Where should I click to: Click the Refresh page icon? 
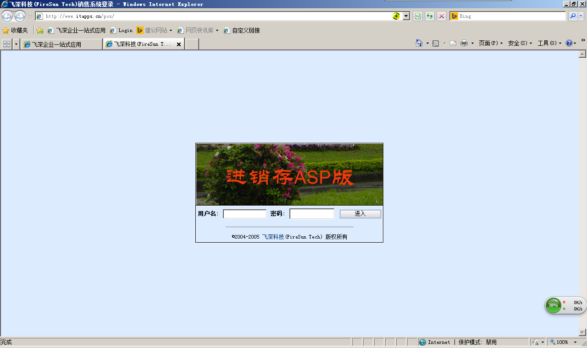(x=430, y=16)
